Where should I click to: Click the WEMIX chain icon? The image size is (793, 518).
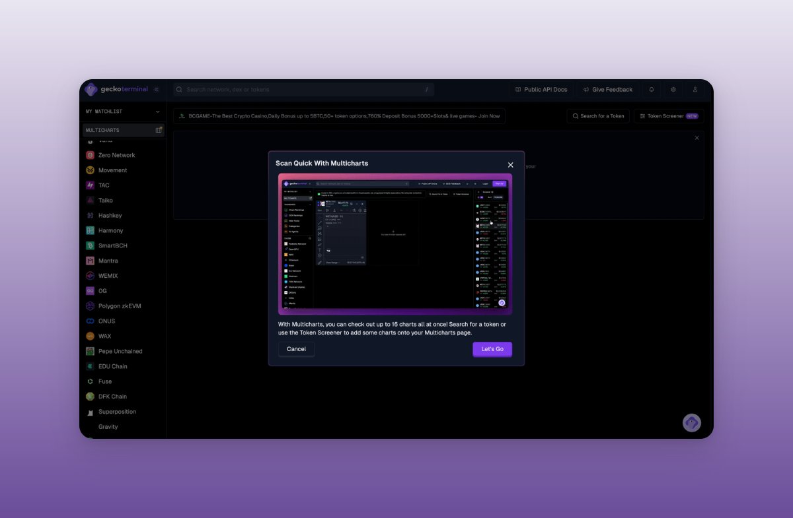[x=91, y=276]
